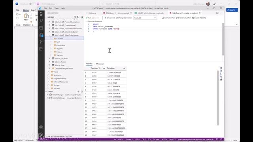Click Change Connection button
Screen dimensions: 253x142
[124, 18]
